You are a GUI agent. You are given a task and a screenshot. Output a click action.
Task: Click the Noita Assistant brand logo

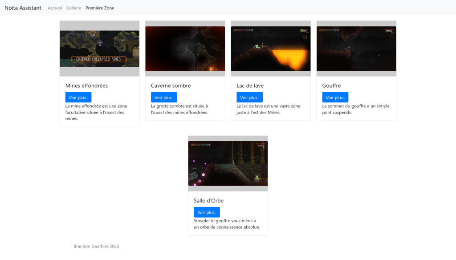[x=23, y=8]
